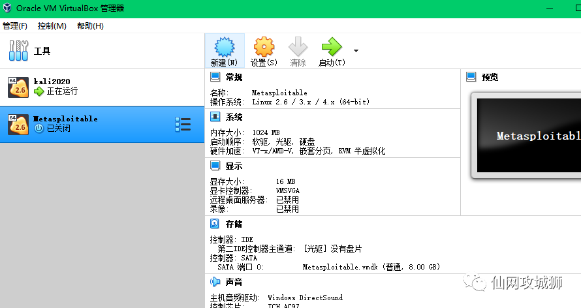Click '[光驱] 没有盘片' storage entry
The width and height of the screenshot is (581, 308).
pos(332,249)
